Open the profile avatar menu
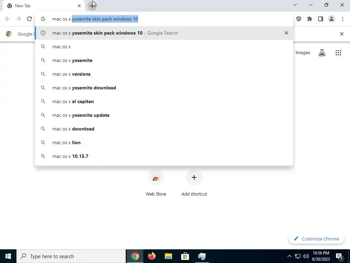 (x=332, y=19)
